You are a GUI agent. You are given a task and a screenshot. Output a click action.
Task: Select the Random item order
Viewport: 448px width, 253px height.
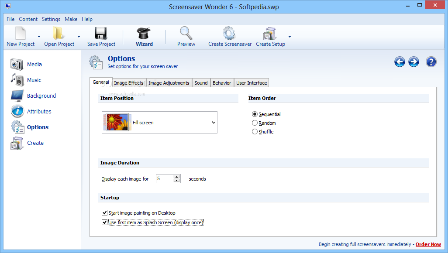point(255,123)
